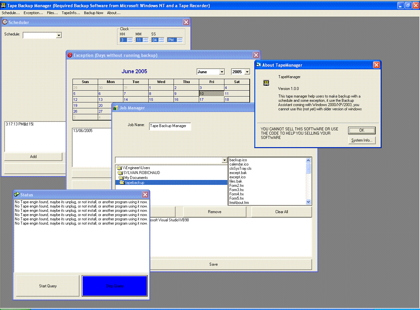Click the Start Query button
This screenshot has height=310, width=420.
pyautogui.click(x=48, y=286)
